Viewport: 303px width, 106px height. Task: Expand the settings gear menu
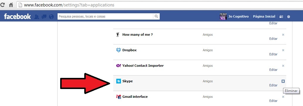[289, 17]
